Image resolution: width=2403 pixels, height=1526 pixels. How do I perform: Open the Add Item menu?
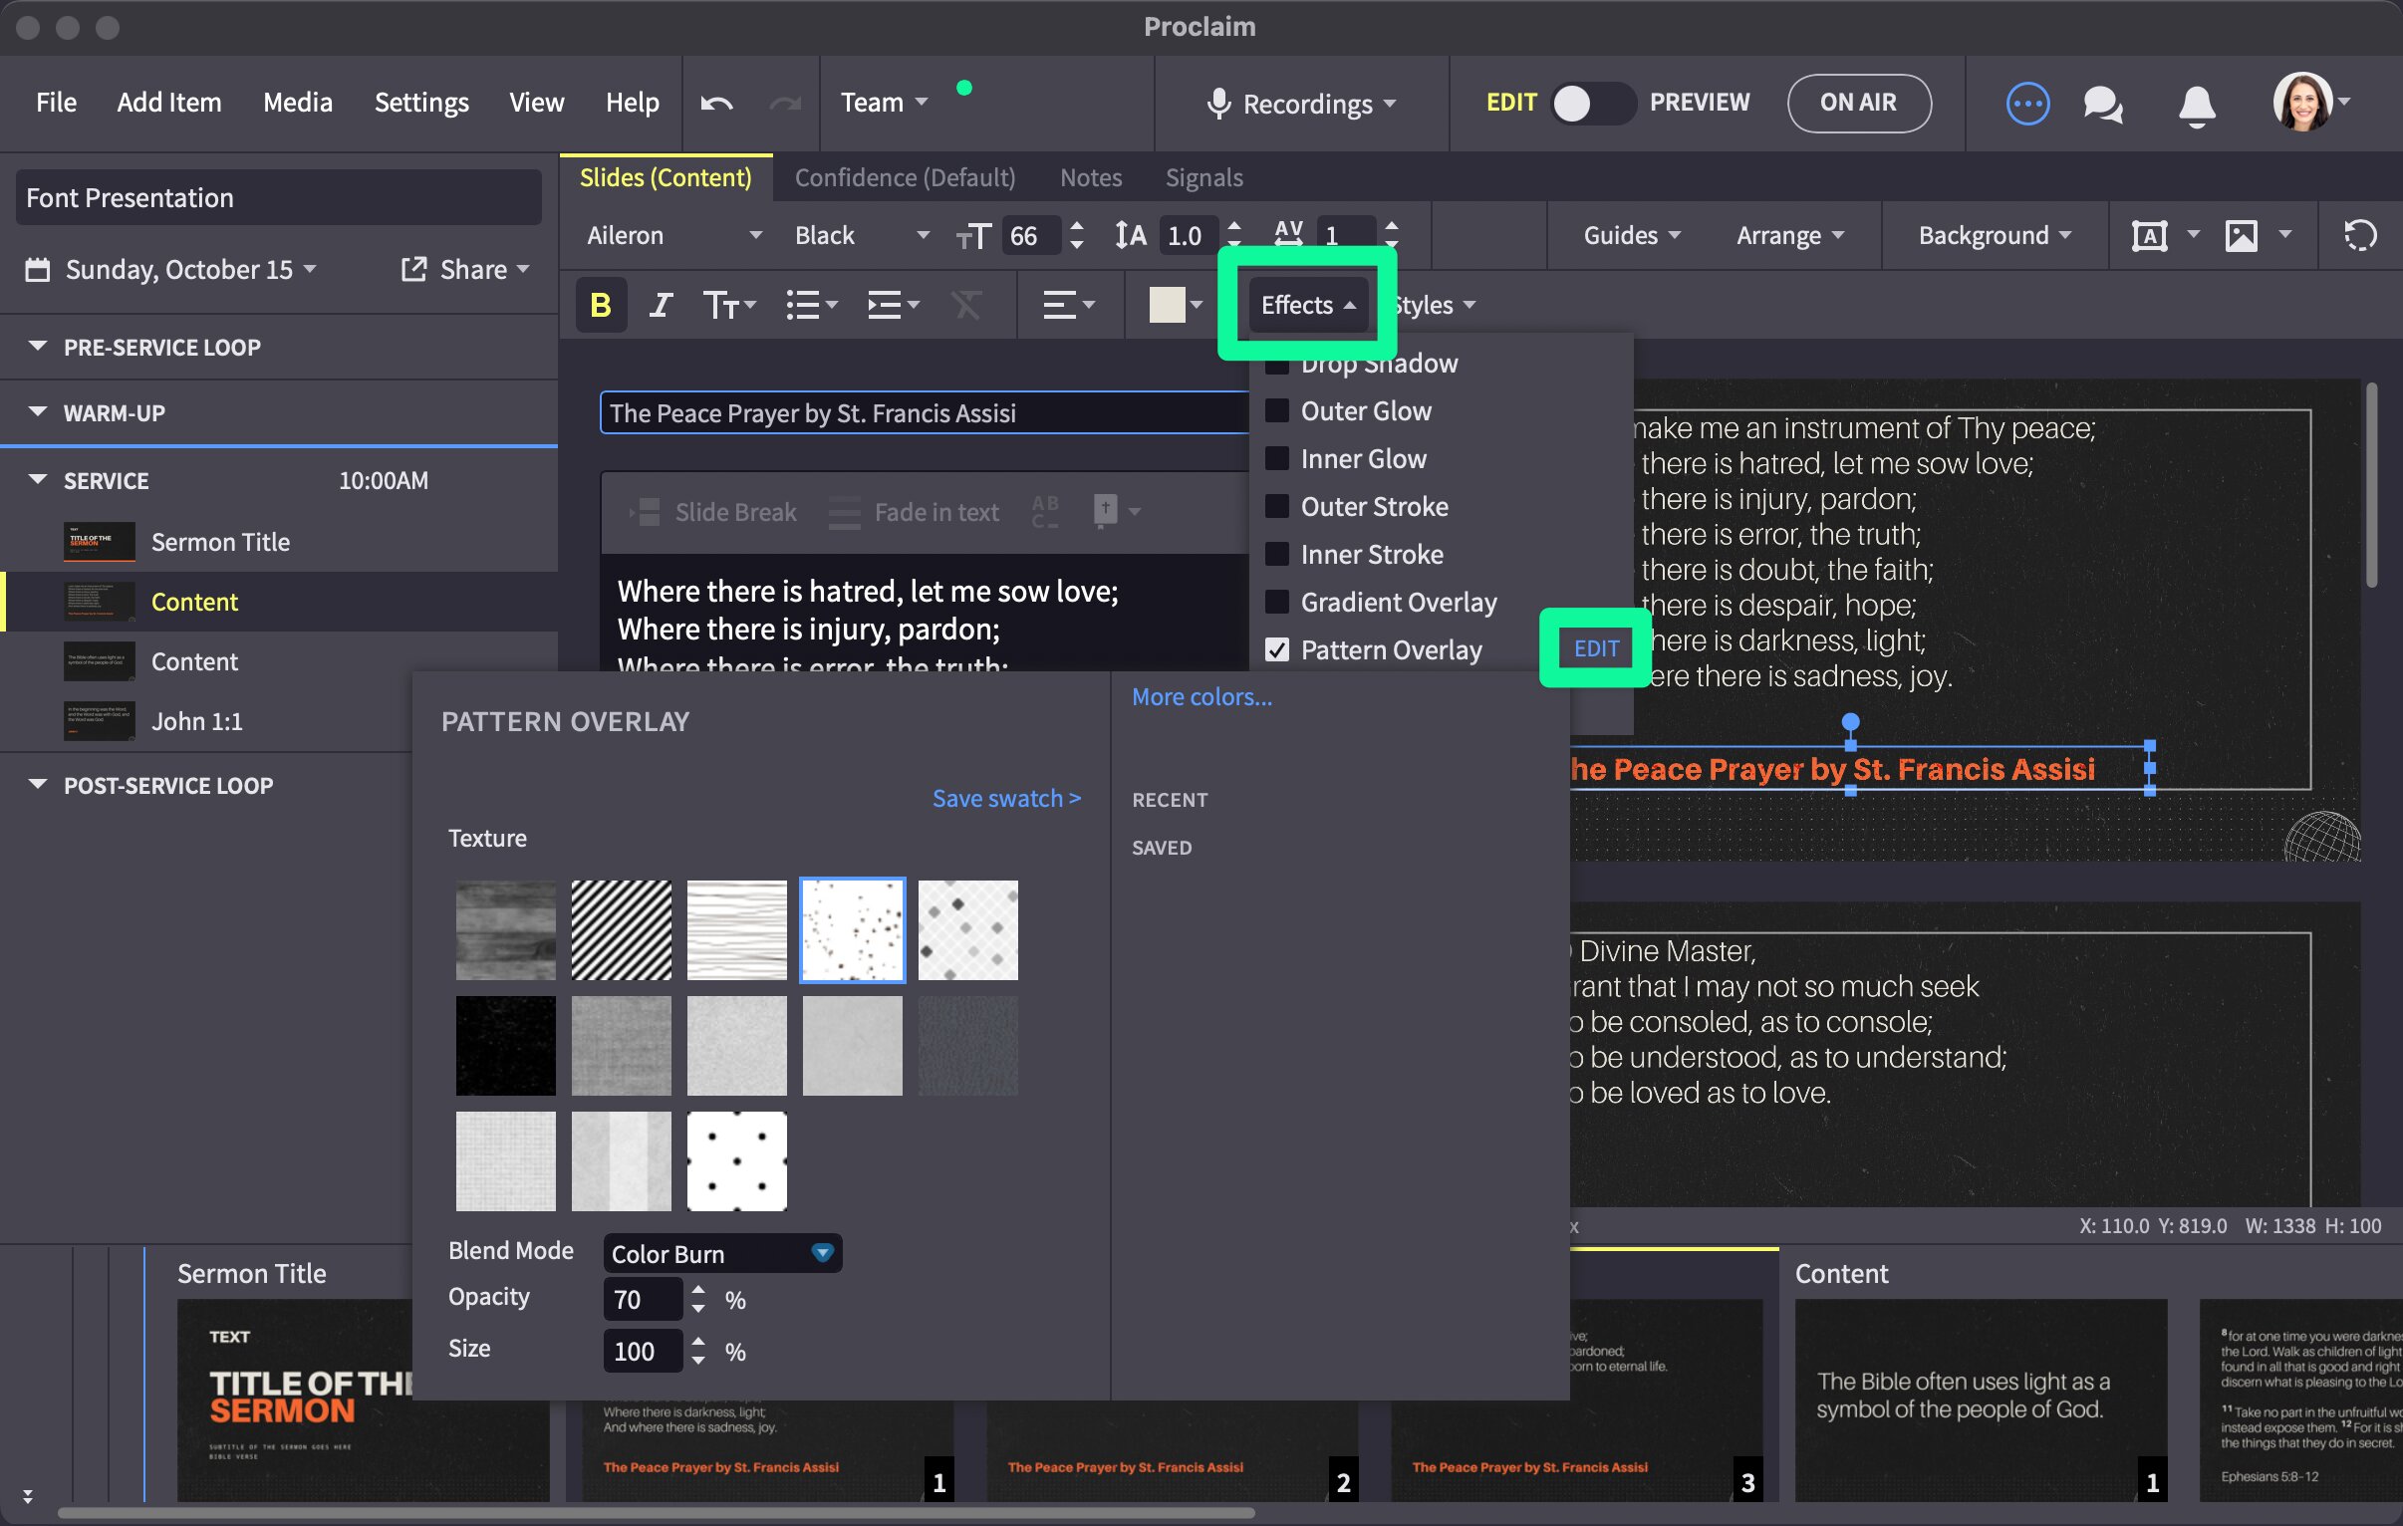point(168,103)
